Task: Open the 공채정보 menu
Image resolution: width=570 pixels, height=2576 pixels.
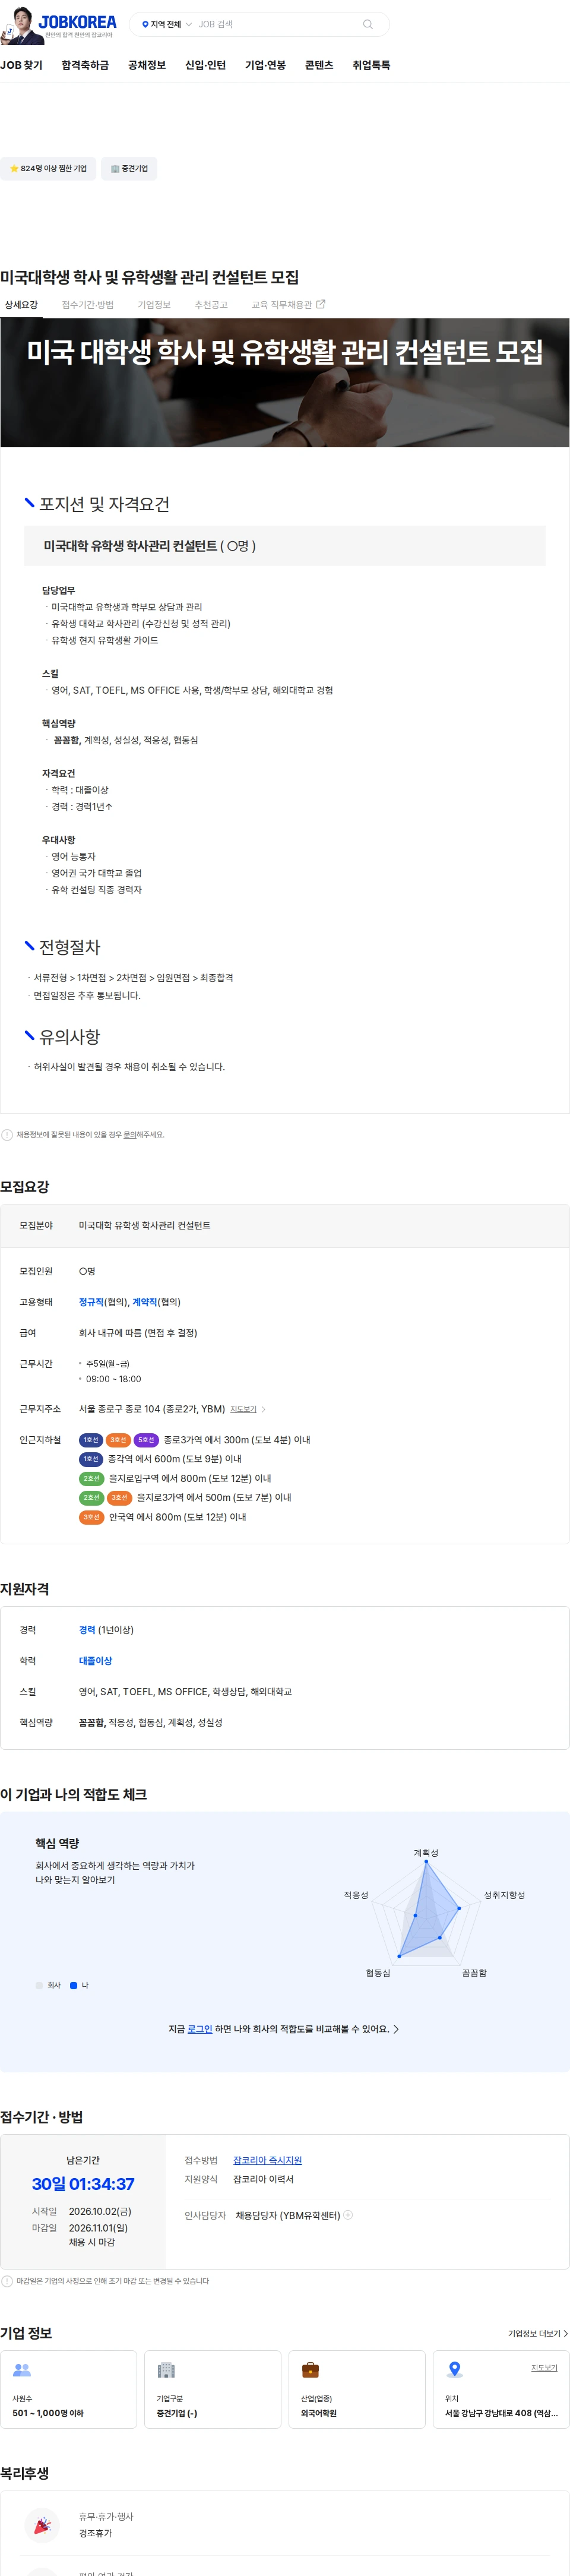Action: pyautogui.click(x=147, y=65)
